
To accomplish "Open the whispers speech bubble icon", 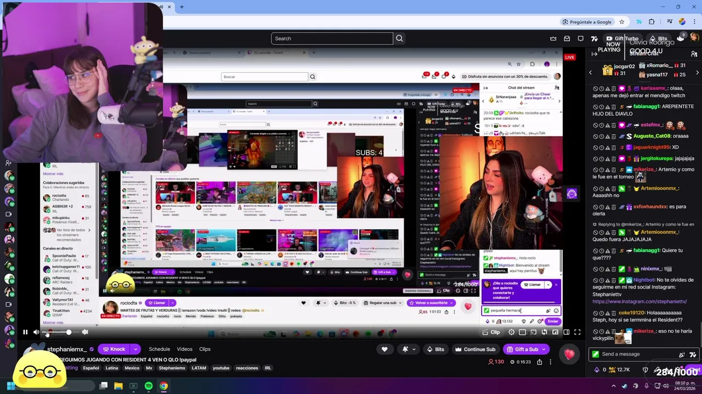I will tap(581, 38).
